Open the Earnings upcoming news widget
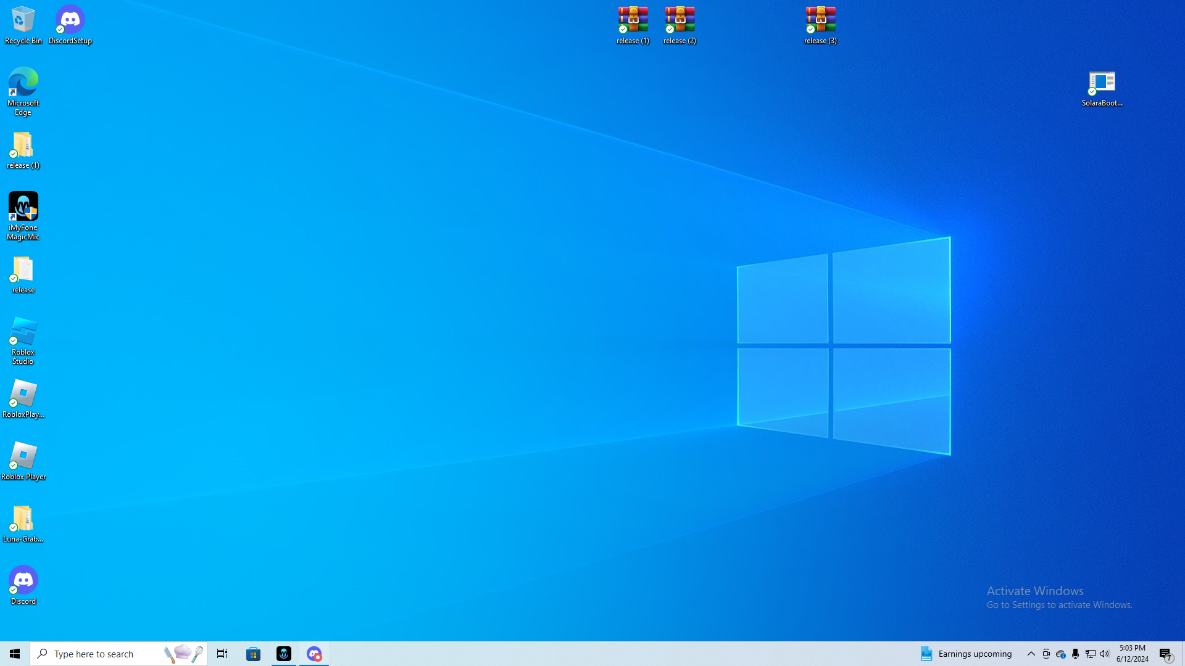1185x666 pixels. (x=966, y=654)
